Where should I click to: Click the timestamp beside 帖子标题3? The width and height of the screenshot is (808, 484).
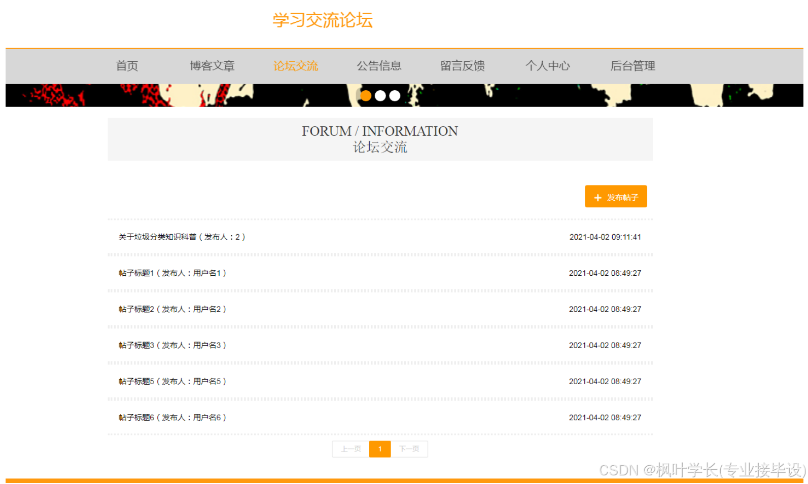pos(605,345)
